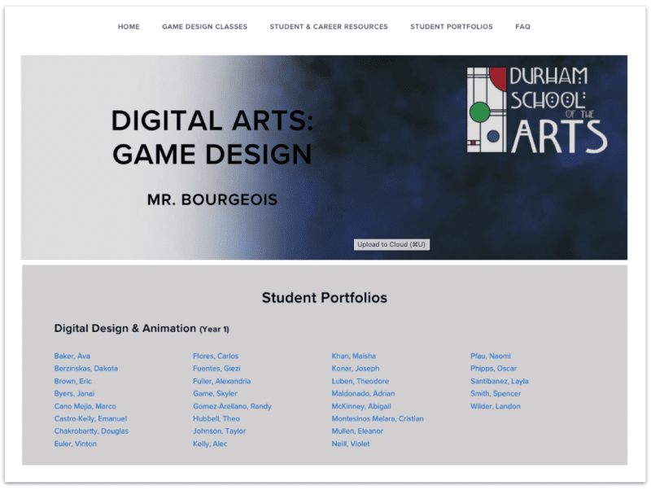Viewport: 651px width, 490px height.
Task: View Flores, Carlos portfolio
Action: 215,356
